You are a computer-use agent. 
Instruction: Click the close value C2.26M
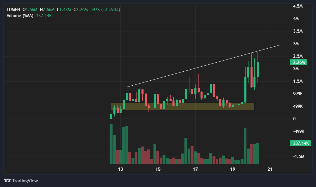(81, 10)
